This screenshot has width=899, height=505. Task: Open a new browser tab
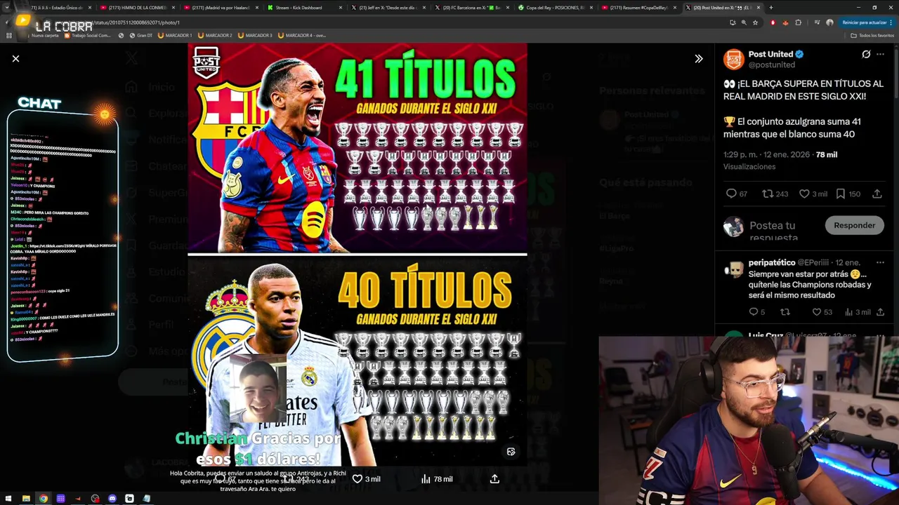[771, 8]
